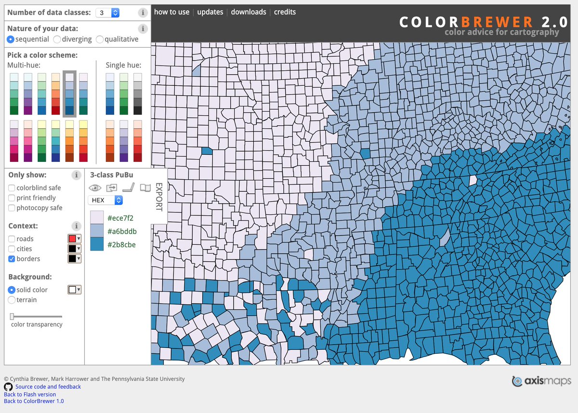
Task: Click the axismaps logo
Action: (x=541, y=381)
